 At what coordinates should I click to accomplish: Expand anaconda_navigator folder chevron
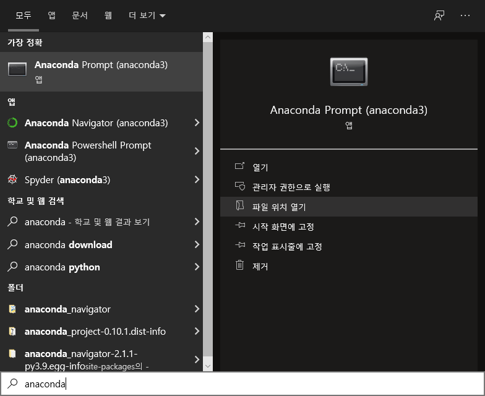click(197, 309)
